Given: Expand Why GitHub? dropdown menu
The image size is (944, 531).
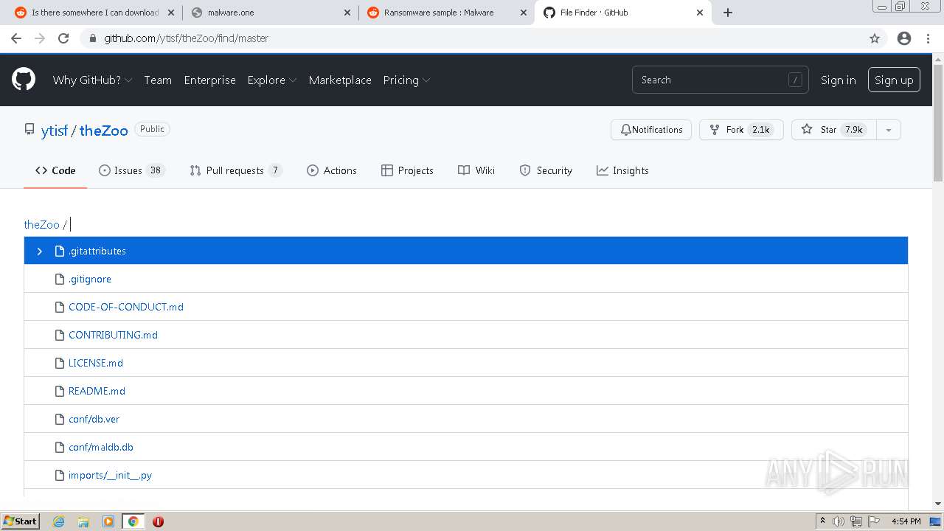Looking at the screenshot, I should (x=92, y=80).
